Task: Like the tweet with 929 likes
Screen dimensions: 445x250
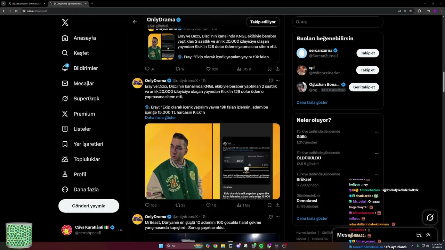Action: click(212, 69)
